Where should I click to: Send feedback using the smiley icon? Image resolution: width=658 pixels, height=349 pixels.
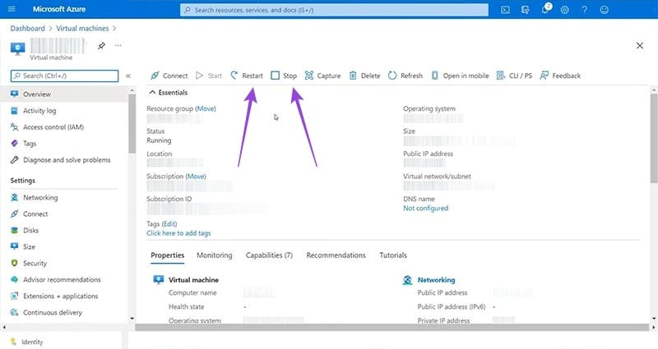pos(604,9)
